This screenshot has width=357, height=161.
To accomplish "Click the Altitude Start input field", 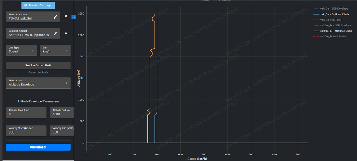I will [26, 114].
